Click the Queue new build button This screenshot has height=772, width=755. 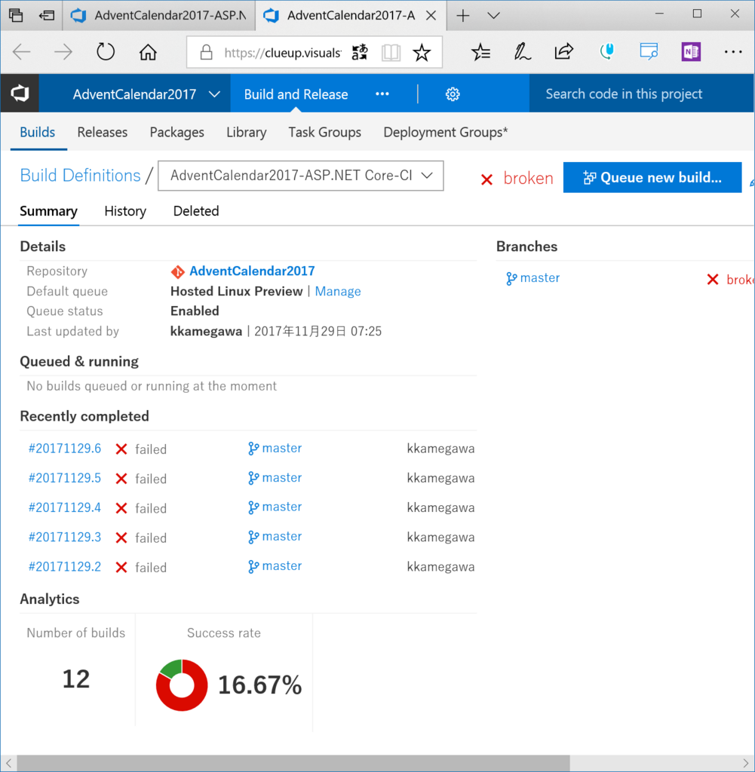(x=652, y=177)
